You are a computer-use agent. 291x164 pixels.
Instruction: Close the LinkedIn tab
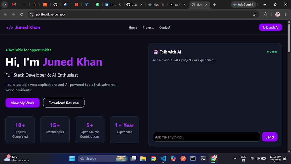point(120,5)
